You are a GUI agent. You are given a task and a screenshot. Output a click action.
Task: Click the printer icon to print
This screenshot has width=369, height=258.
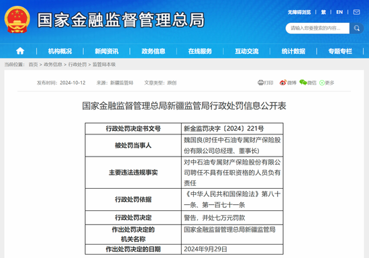261,83
